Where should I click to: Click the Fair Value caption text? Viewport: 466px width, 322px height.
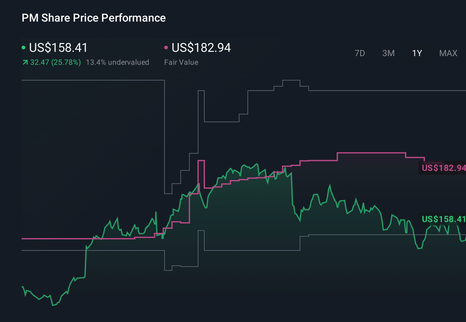pyautogui.click(x=181, y=62)
